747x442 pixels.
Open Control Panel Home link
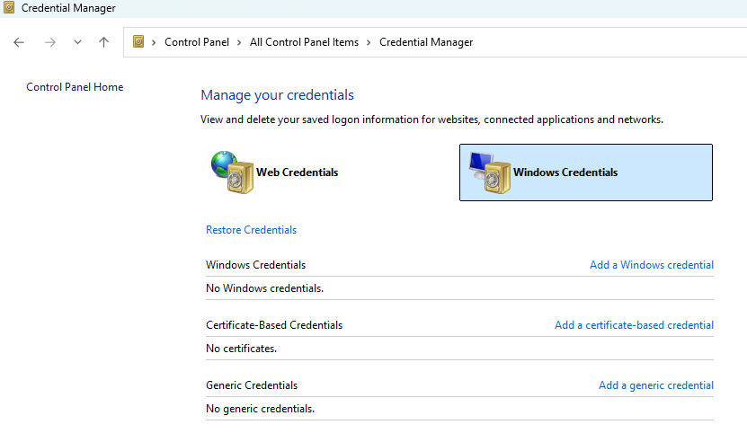pyautogui.click(x=75, y=86)
